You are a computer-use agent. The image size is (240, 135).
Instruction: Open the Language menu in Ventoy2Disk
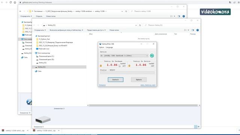point(109,48)
